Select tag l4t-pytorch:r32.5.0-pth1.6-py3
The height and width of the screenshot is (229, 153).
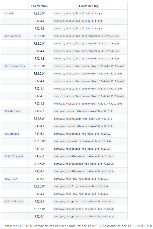coord(87,44)
